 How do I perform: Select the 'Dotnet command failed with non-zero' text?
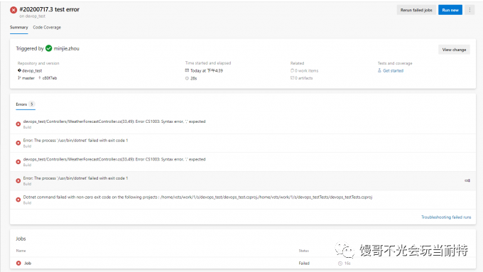click(x=197, y=197)
